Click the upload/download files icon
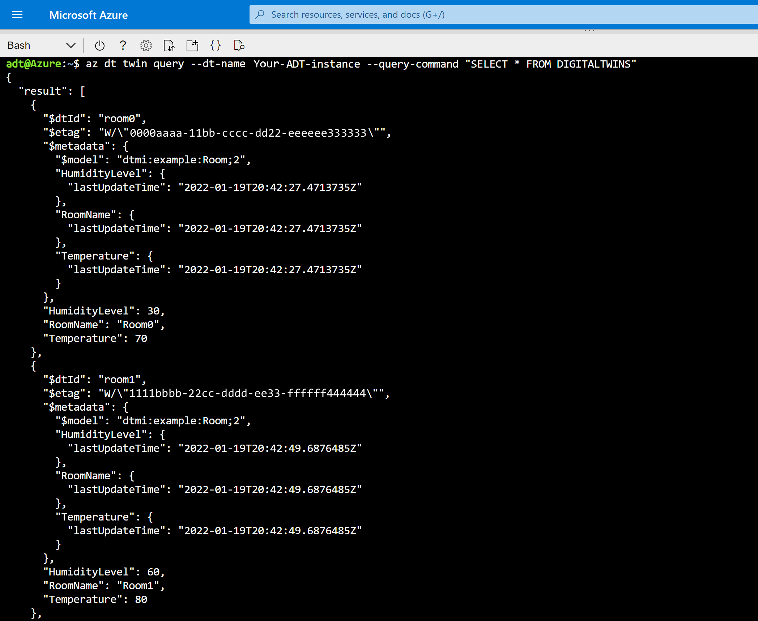Viewport: 758px width, 621px height. (169, 46)
